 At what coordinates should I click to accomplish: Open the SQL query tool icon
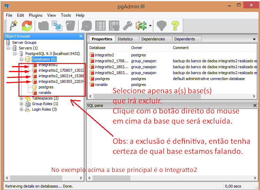point(87,25)
